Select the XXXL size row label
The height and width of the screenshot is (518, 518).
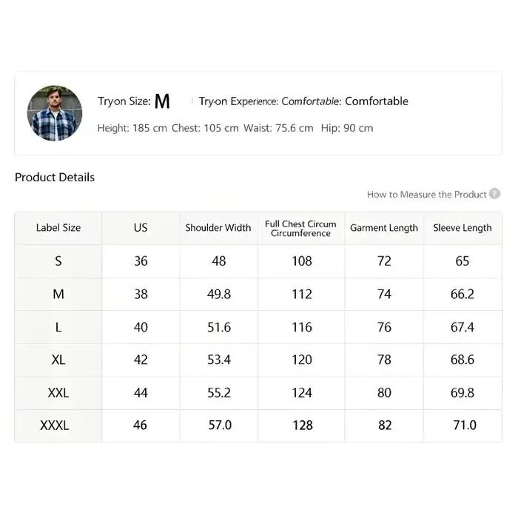(55, 425)
